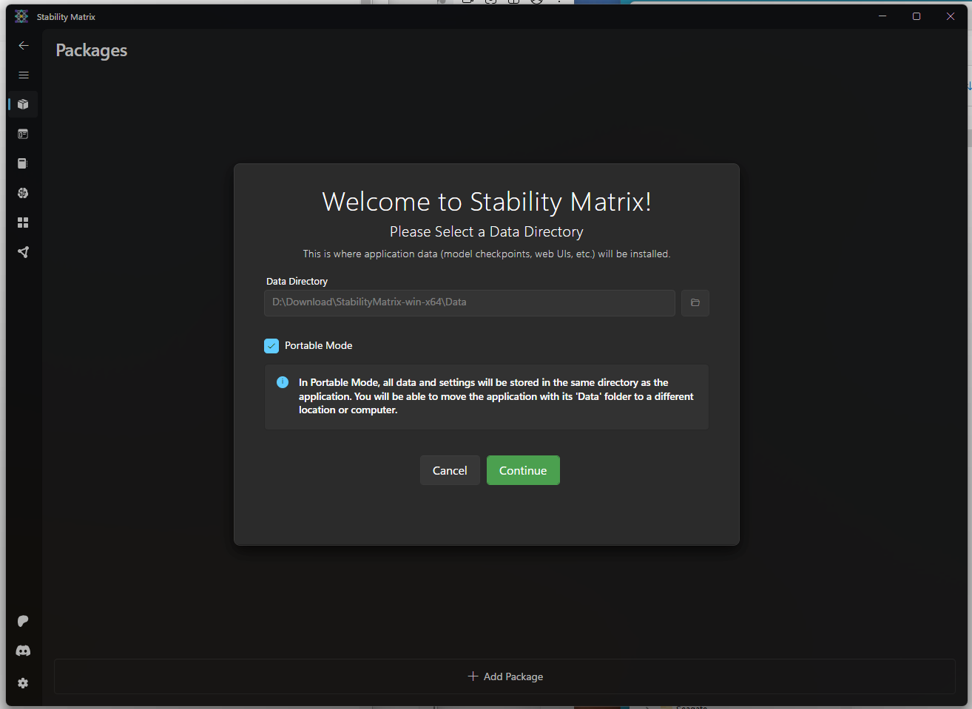The image size is (972, 709).
Task: Open the Inference page from sidebar
Action: pyautogui.click(x=23, y=133)
